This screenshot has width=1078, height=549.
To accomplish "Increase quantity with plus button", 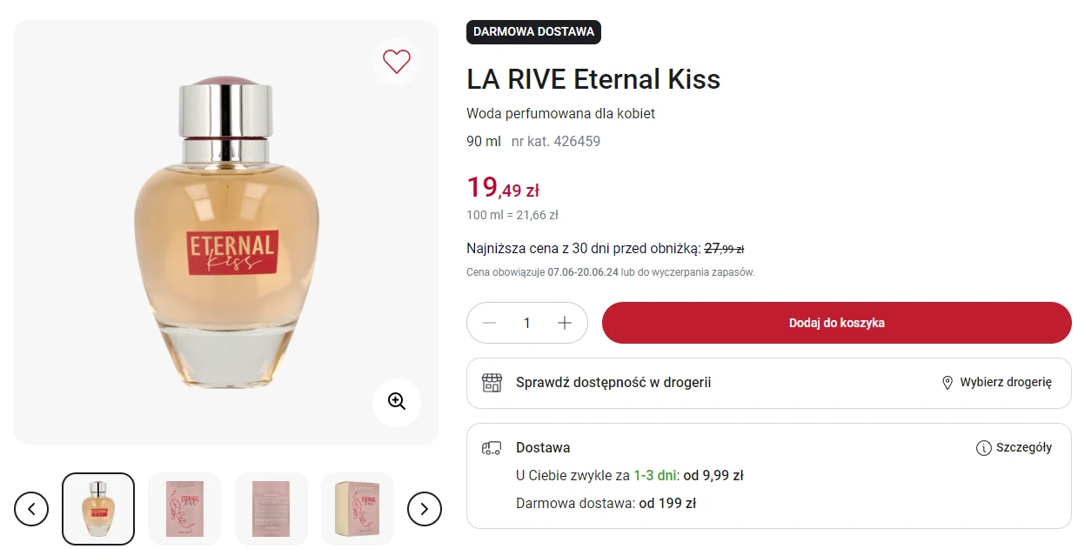I will click(x=565, y=324).
